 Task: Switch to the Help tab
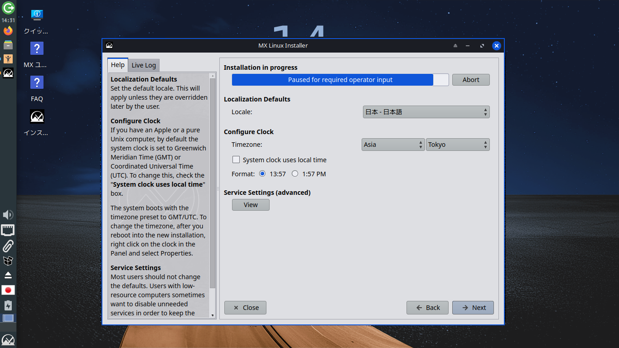(118, 65)
